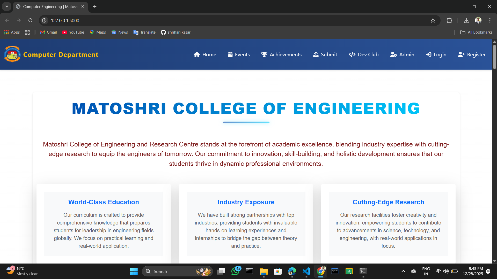497x279 pixels.
Task: Open the browser Extensions puzzle icon
Action: tap(450, 20)
